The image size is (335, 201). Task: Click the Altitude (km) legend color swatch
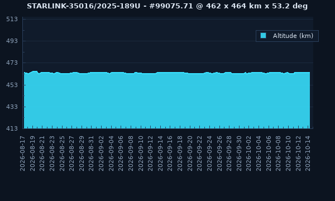[x=263, y=36]
